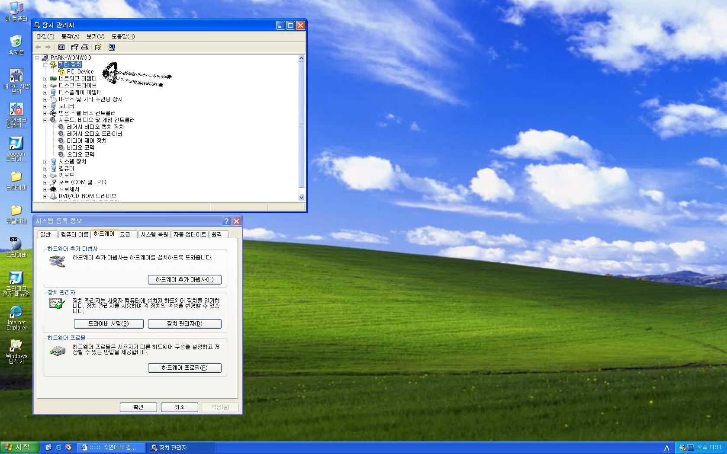Select the PARK-WONWOO computer root node

[71, 58]
